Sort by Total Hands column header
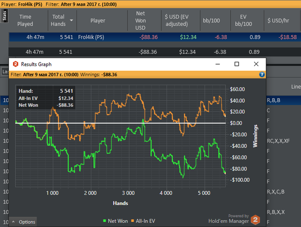Viewport: 301px width, 227px height. tap(58, 20)
